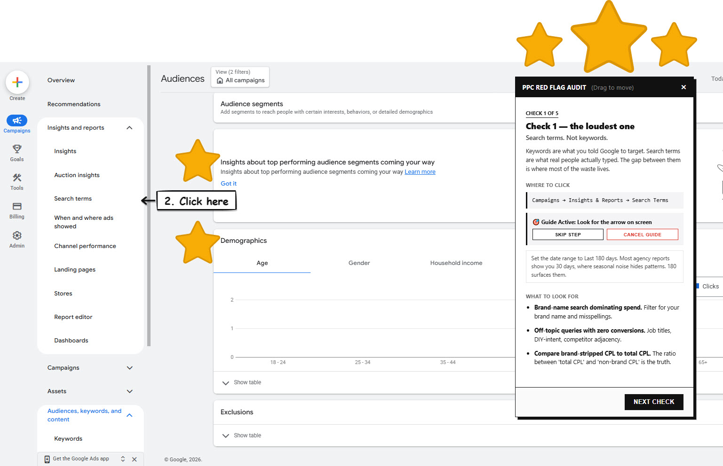Click the Audience segments card heading

point(252,104)
